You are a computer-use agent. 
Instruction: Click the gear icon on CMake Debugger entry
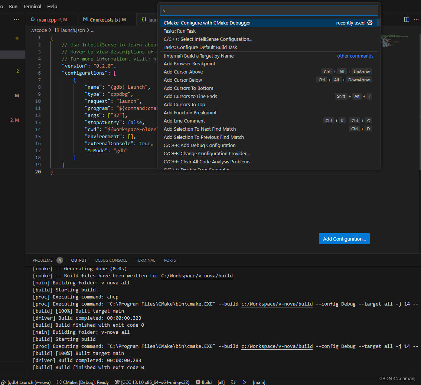(370, 23)
